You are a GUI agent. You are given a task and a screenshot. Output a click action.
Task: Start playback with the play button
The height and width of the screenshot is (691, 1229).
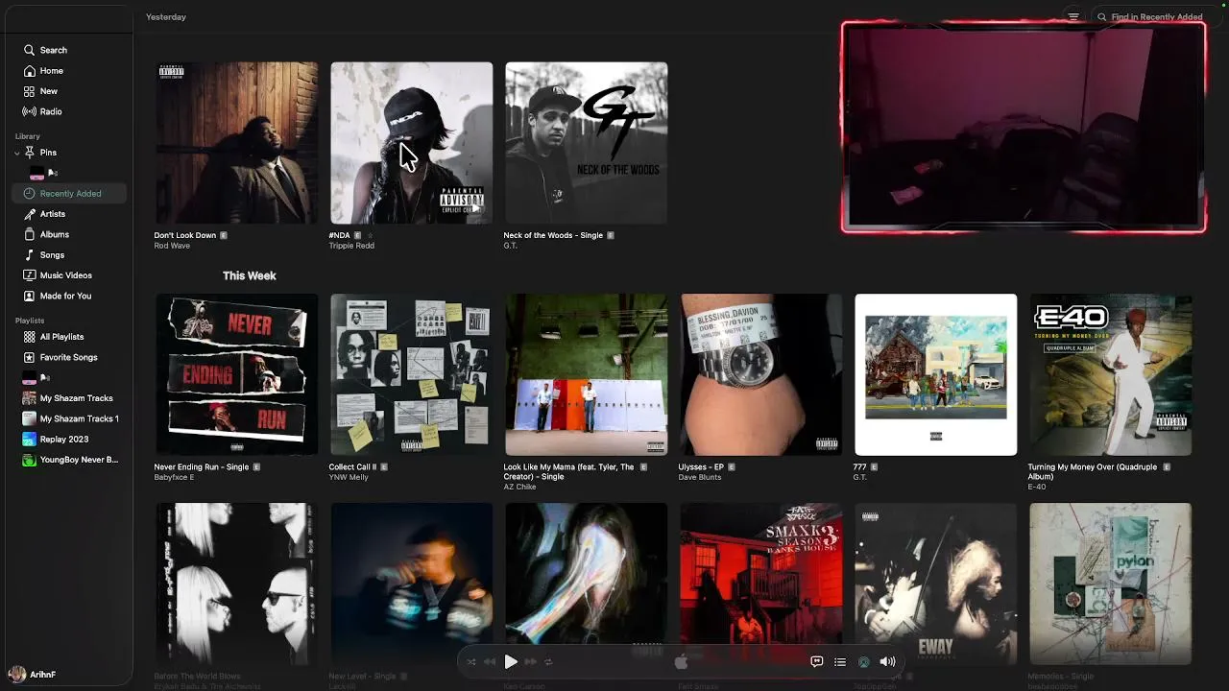[x=511, y=661]
